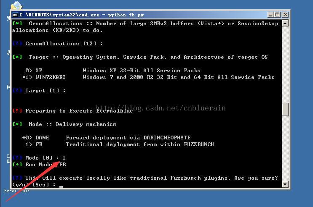
Task: Click the 'Target :: Operating System' description line
Action: (x=140, y=57)
